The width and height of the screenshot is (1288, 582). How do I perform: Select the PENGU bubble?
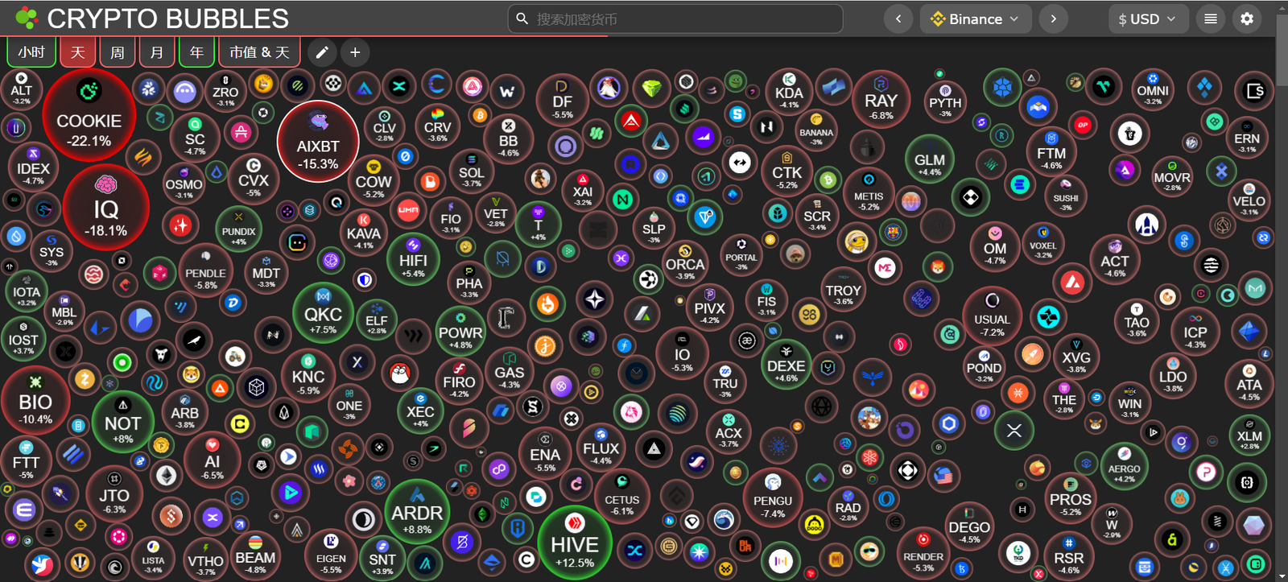(x=773, y=497)
